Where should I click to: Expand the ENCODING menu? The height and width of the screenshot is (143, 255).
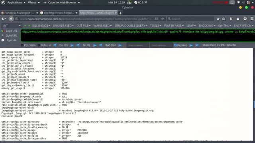tap(207, 25)
